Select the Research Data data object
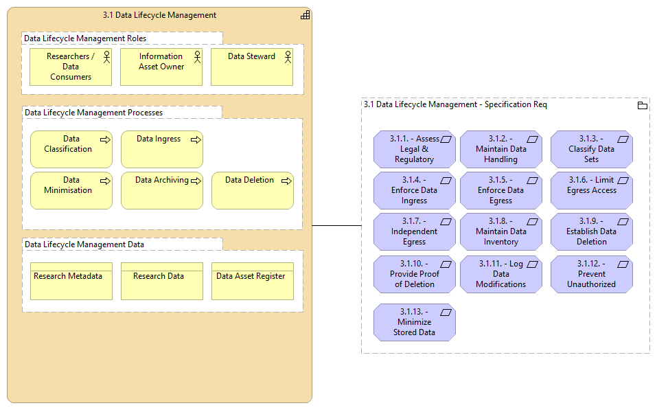This screenshot has width=657, height=410. point(162,282)
